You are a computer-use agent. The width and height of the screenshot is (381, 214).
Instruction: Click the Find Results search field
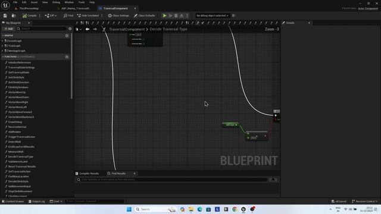click(172, 180)
